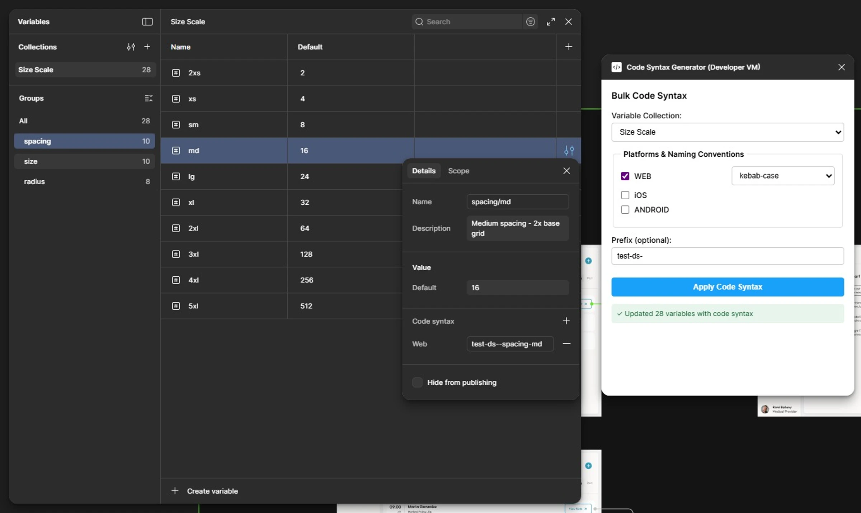
Task: Open the search filter icon
Action: coord(530,22)
